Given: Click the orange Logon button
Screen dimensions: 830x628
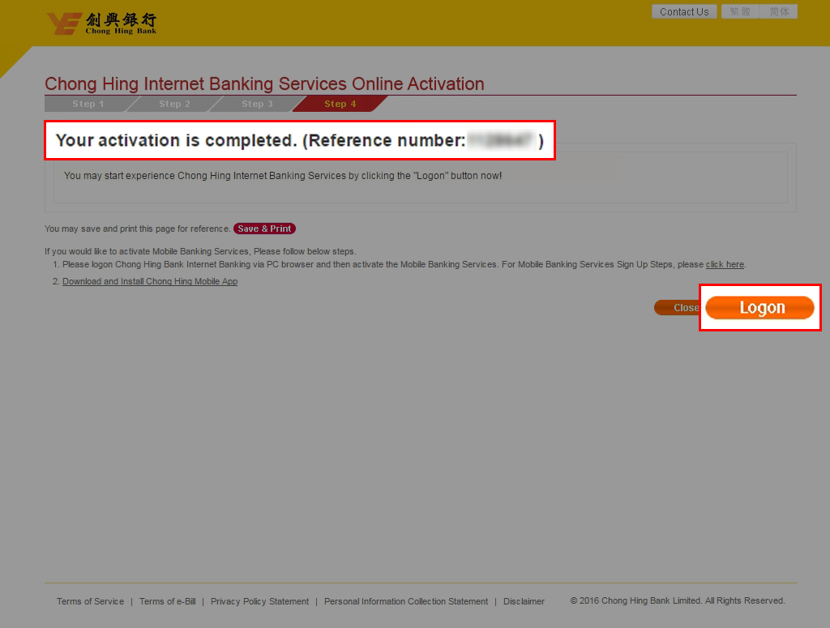Looking at the screenshot, I should click(x=760, y=307).
